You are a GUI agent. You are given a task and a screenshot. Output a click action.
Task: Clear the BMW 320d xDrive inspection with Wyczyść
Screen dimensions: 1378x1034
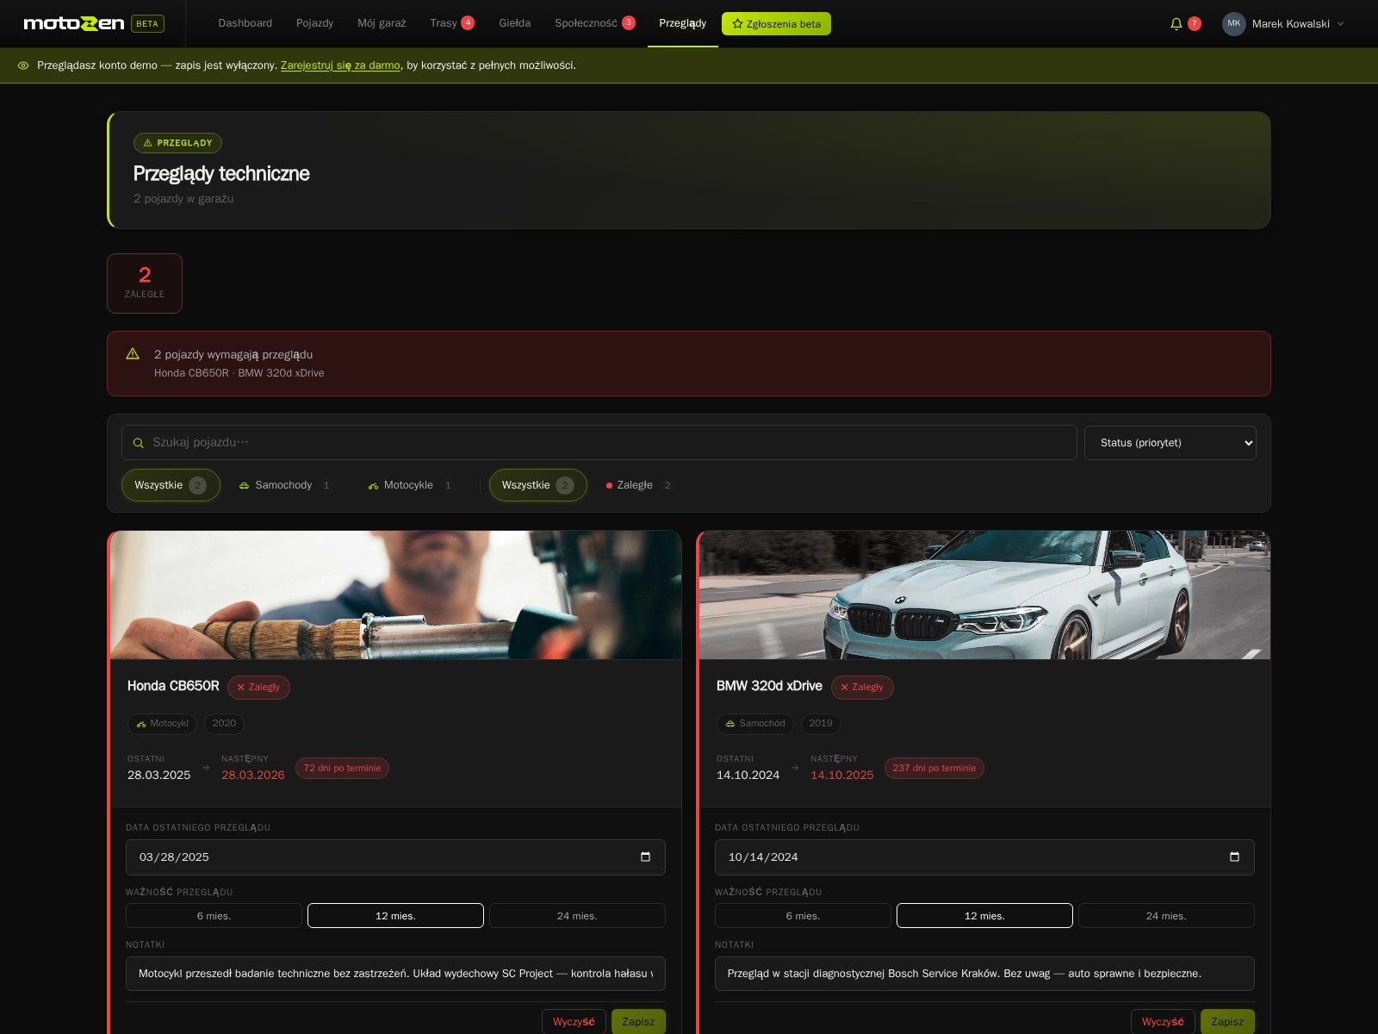1163,1021
